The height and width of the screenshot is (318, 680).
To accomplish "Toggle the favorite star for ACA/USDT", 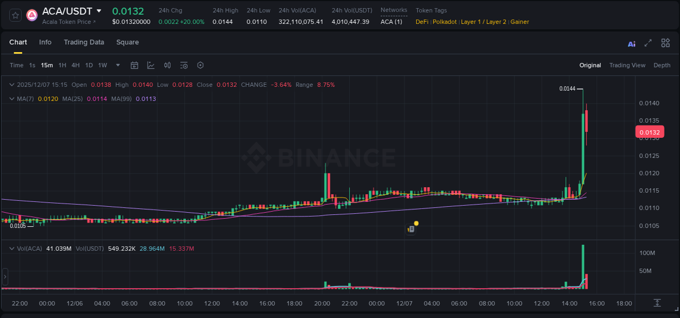I will 15,15.
